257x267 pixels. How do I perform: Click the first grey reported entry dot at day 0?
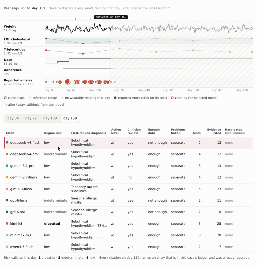click(x=46, y=82)
